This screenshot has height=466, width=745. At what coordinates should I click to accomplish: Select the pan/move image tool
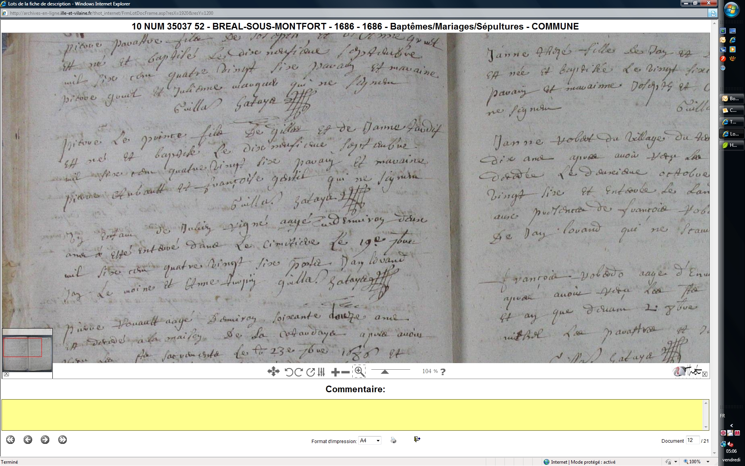273,372
